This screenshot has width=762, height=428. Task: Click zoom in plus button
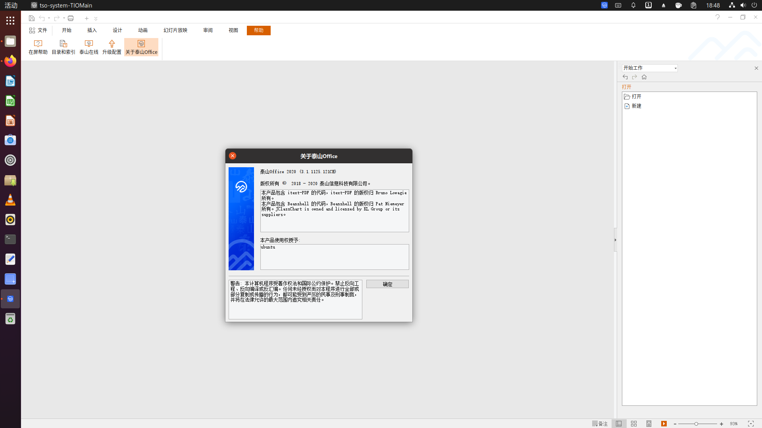tap(722, 424)
